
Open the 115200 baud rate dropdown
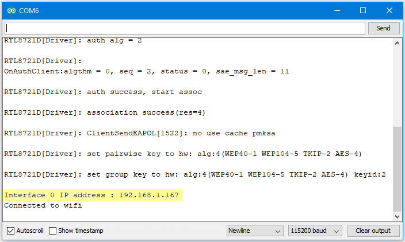tap(315, 231)
